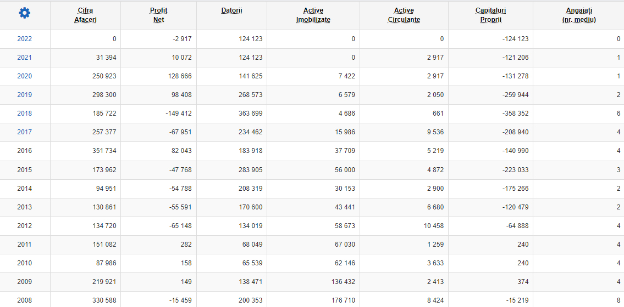Image resolution: width=624 pixels, height=307 pixels.
Task: Click the Capitaluri Proprii column header
Action: [491, 15]
